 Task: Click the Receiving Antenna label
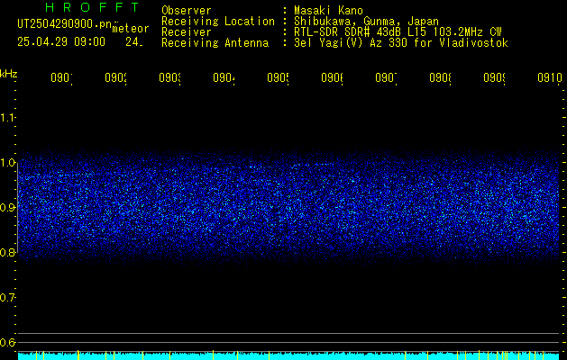(215, 43)
